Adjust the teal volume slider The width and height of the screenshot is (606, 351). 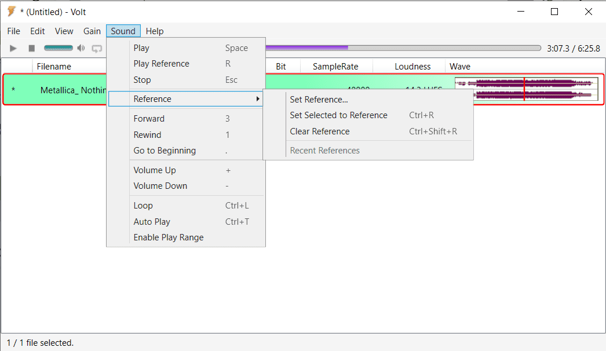59,49
